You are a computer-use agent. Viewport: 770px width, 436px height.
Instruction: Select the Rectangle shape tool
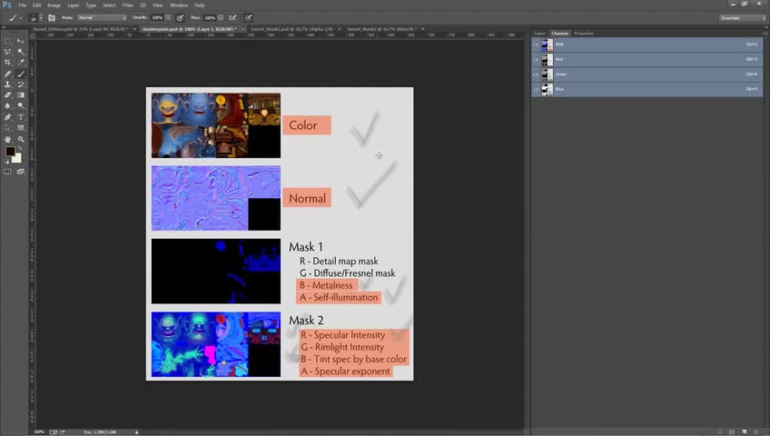(x=21, y=128)
